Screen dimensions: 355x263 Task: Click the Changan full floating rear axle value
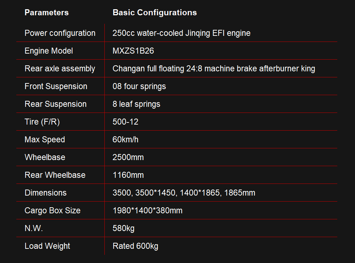[214, 69]
